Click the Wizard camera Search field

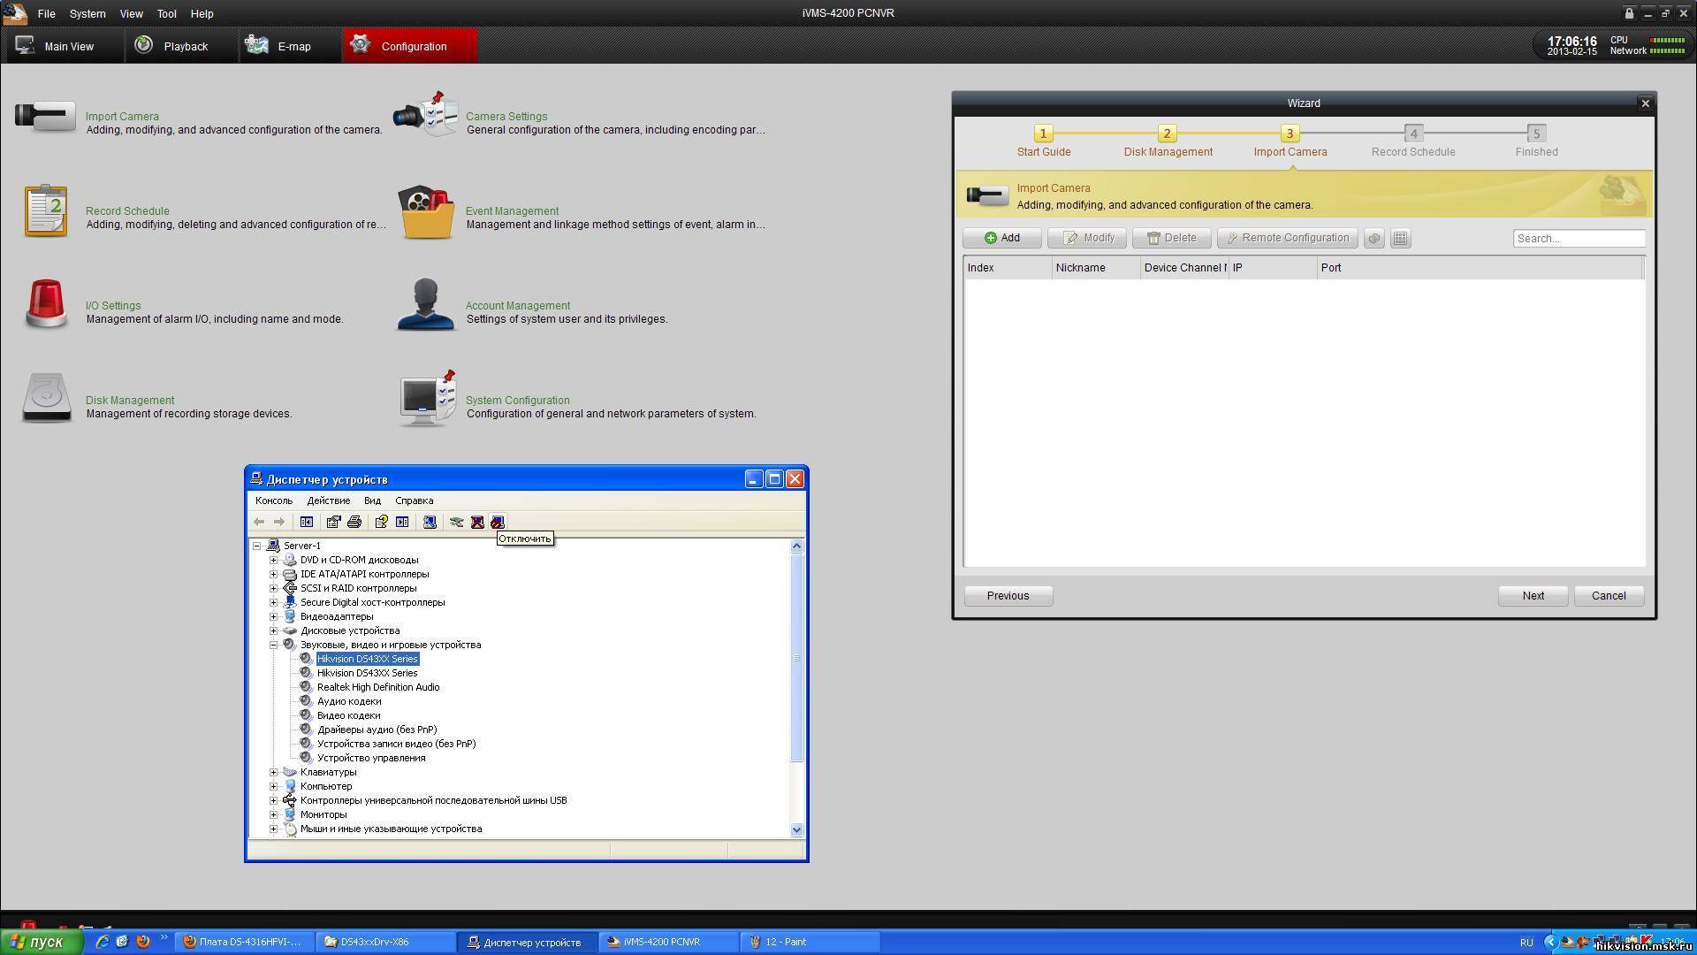pos(1579,239)
